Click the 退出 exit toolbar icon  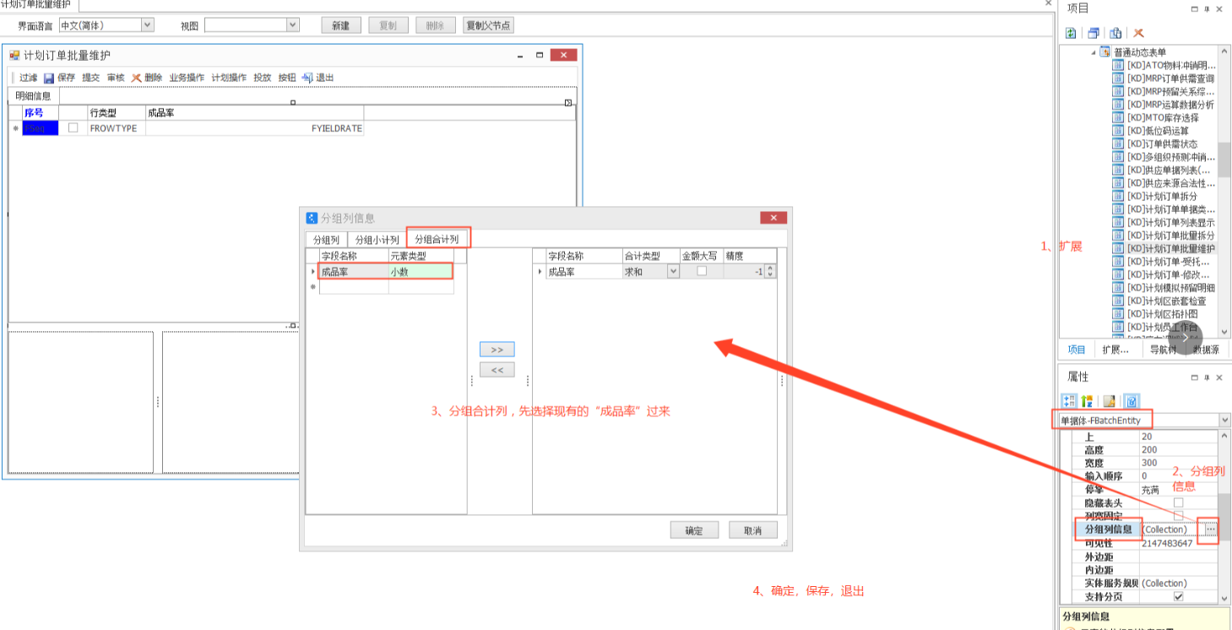coord(307,78)
